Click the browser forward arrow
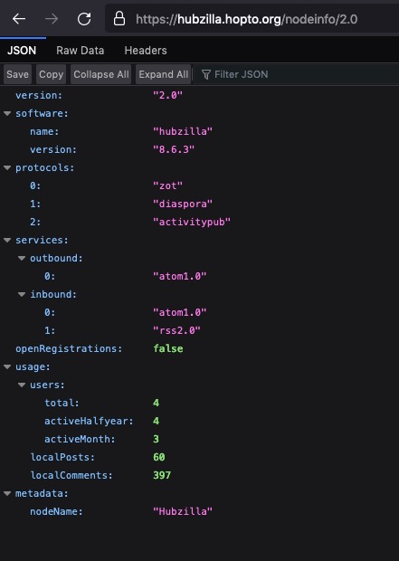Screen dimensions: 399x561 click(x=52, y=19)
